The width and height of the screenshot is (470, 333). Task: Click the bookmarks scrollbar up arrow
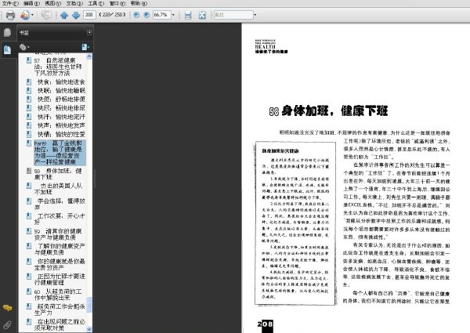(x=89, y=56)
